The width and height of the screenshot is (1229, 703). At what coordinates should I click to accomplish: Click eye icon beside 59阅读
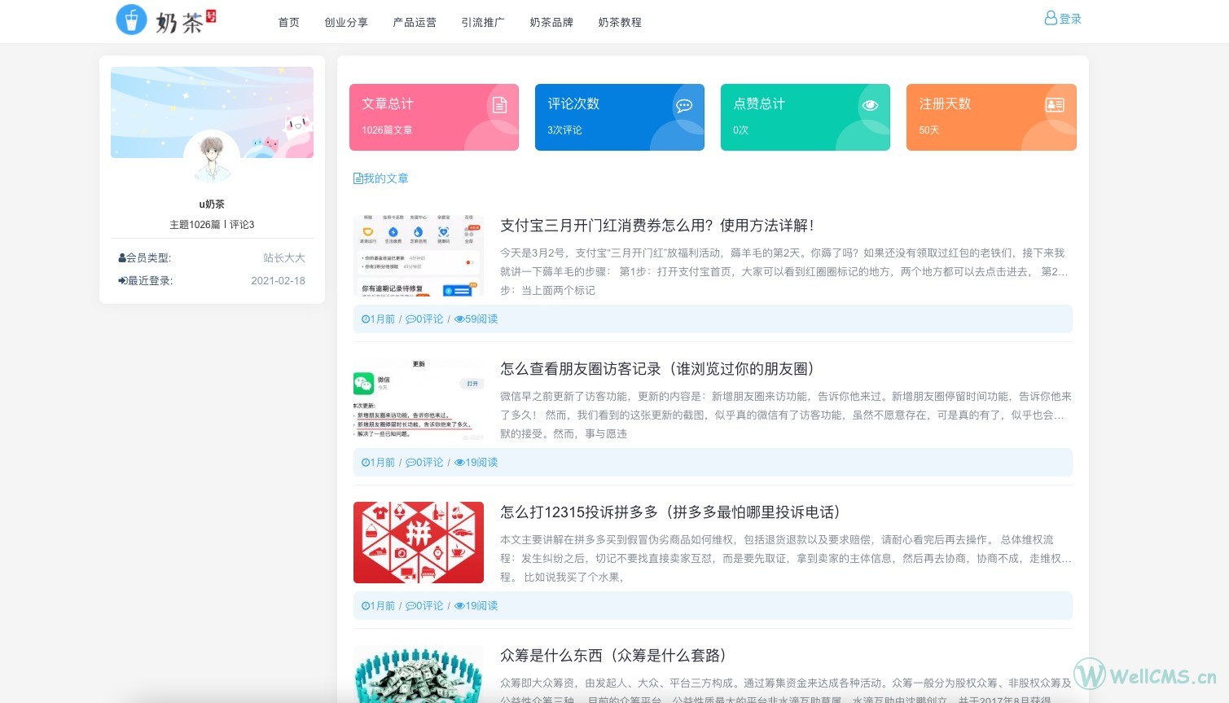tap(459, 319)
